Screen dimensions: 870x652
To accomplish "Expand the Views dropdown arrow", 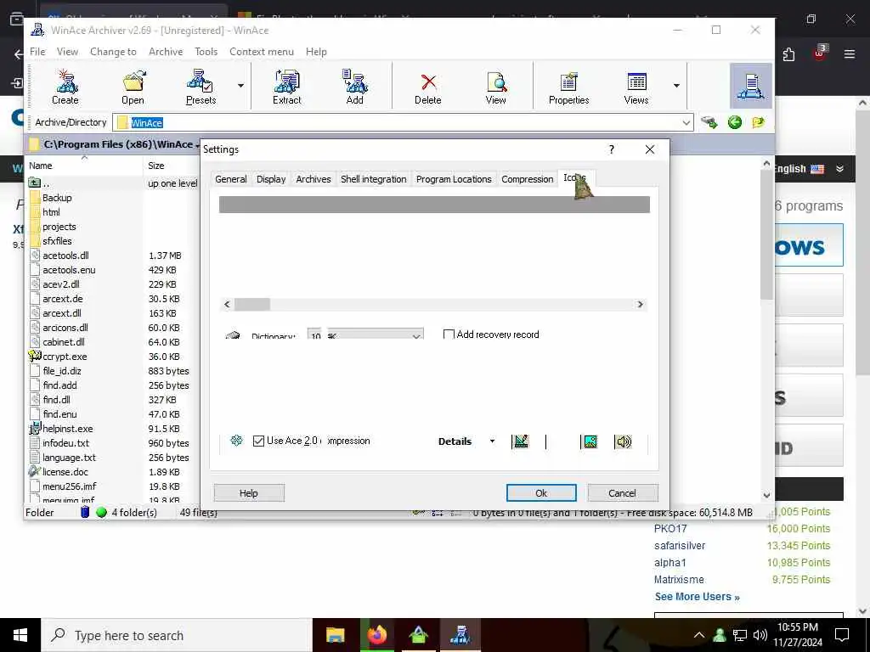I will pyautogui.click(x=676, y=86).
